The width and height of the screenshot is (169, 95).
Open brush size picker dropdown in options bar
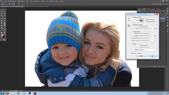click(x=19, y=4)
